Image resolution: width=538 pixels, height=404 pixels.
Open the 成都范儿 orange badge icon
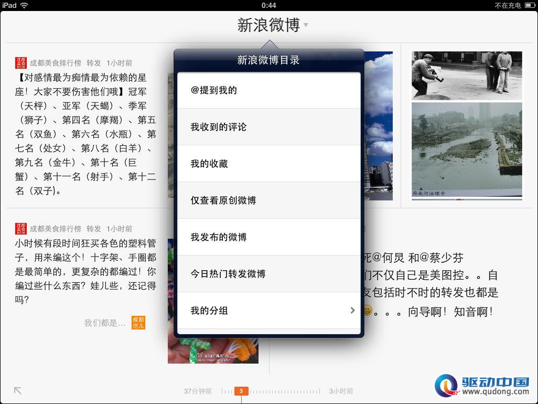click(138, 323)
